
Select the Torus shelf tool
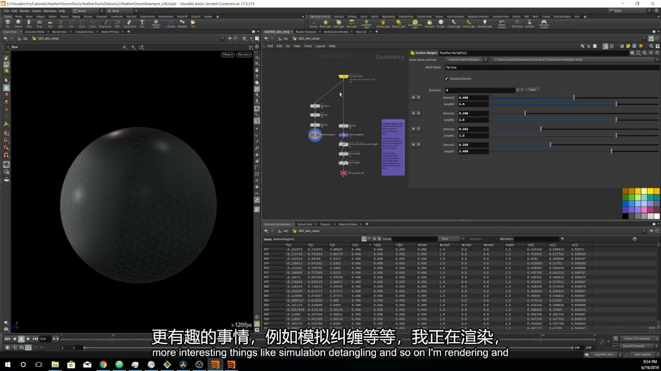click(40, 24)
